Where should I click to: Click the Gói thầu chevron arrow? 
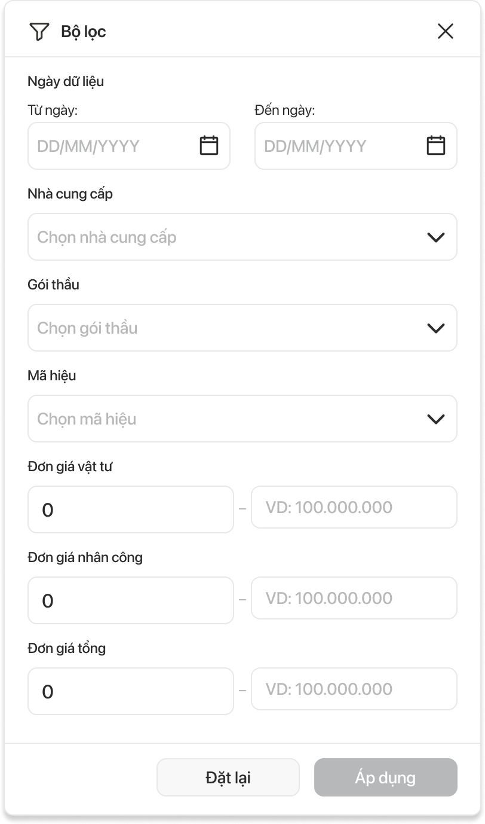click(x=436, y=328)
